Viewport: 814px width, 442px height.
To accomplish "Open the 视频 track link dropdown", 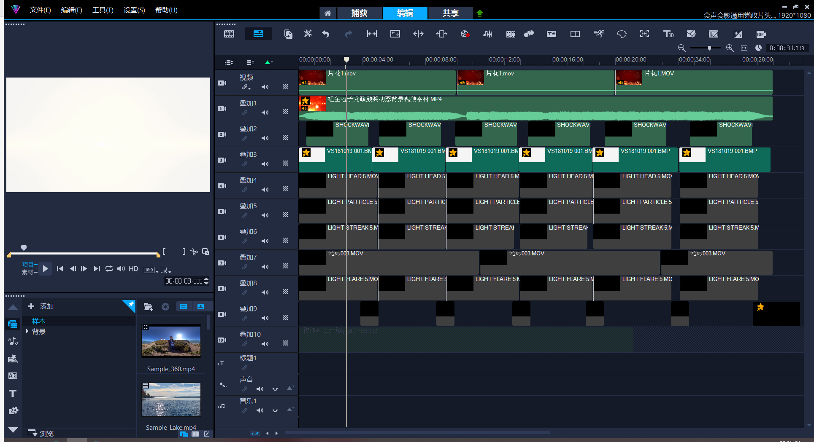I will point(246,87).
